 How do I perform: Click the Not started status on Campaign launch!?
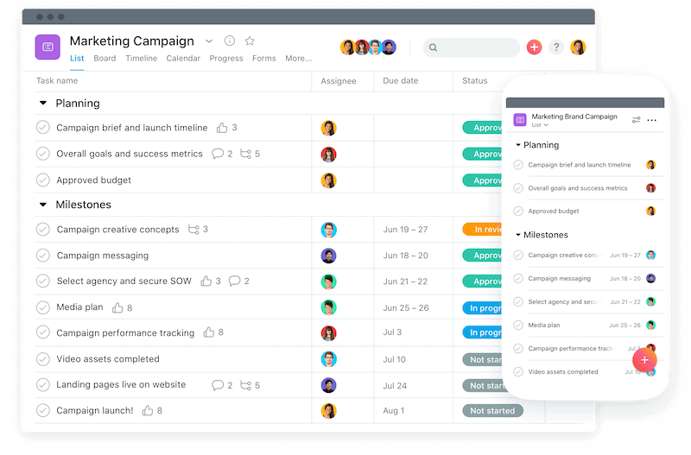pyautogui.click(x=492, y=410)
